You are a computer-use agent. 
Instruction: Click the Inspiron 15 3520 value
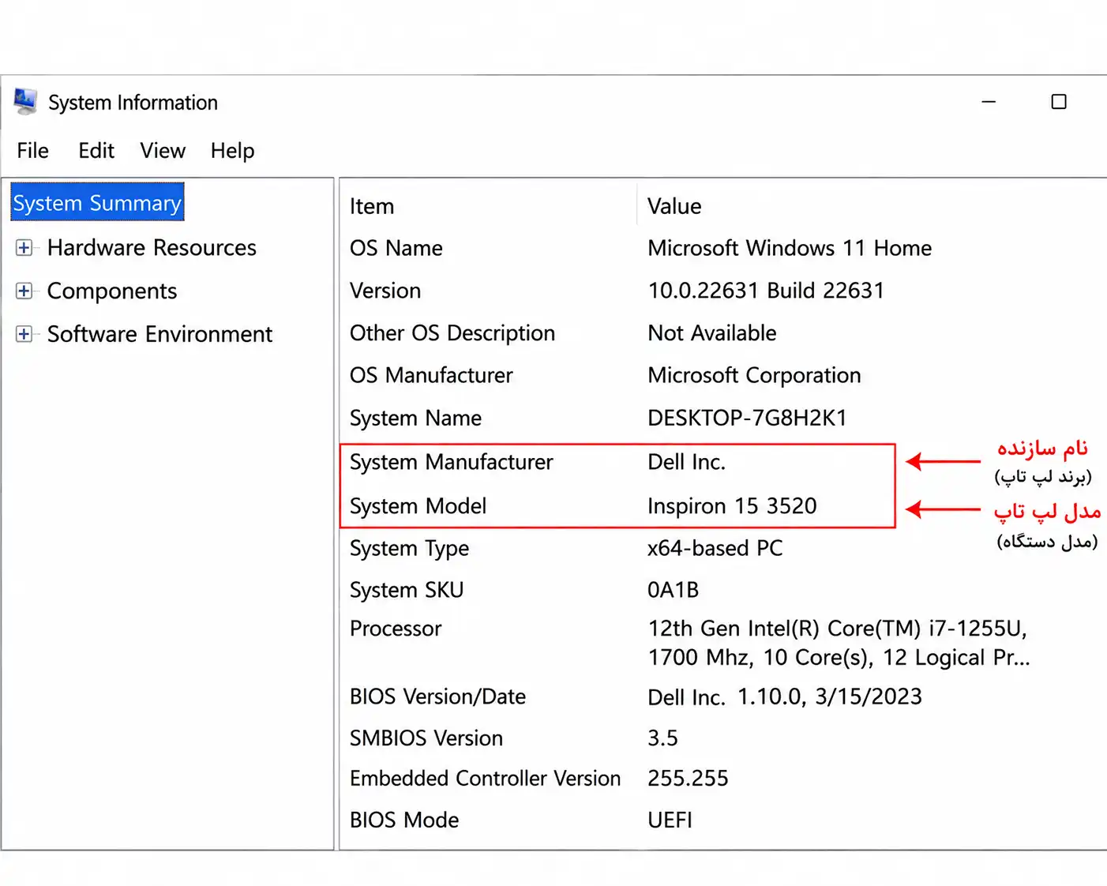point(732,506)
